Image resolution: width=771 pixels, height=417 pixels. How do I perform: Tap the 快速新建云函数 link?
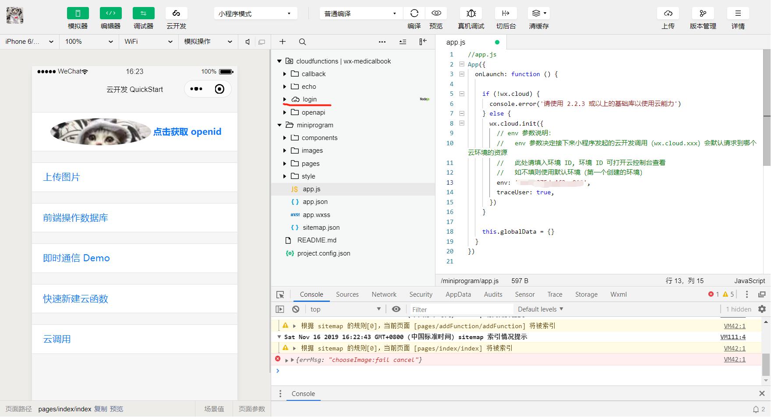pos(75,299)
